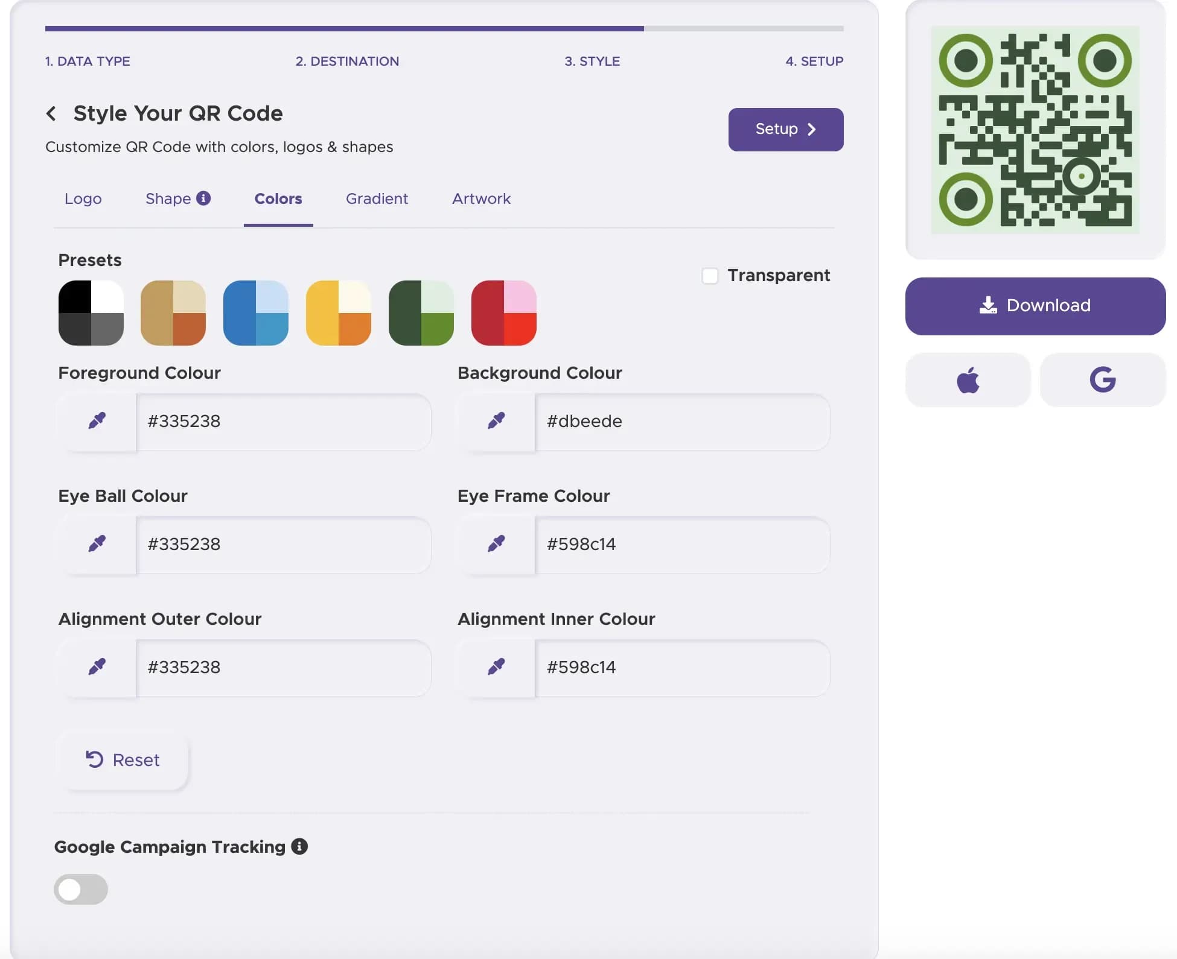Click the Apple wallet button

pyautogui.click(x=968, y=380)
